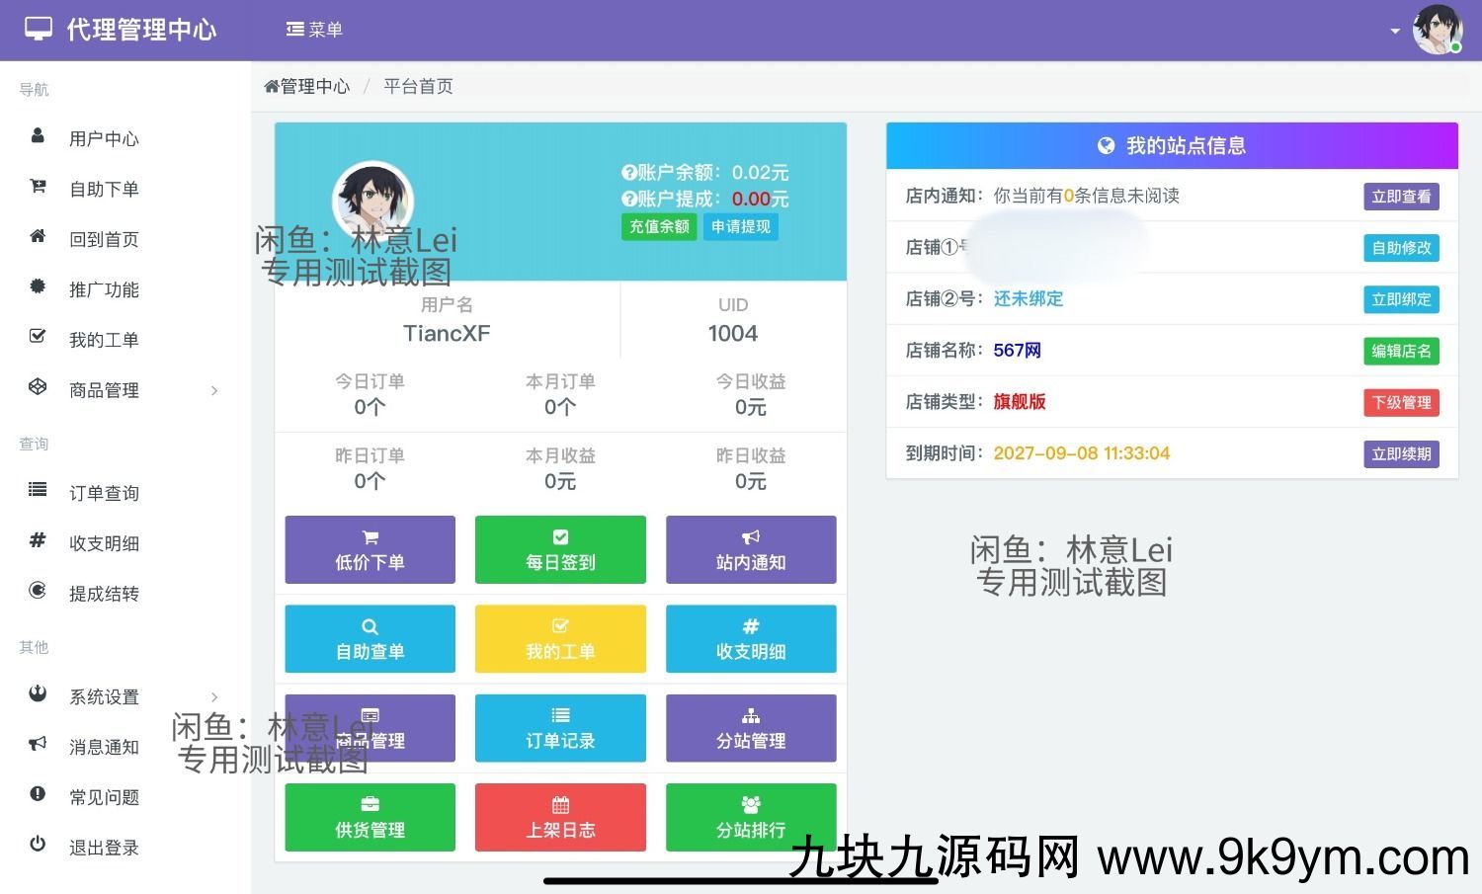Viewport: 1482px width, 894px height.
Task: Open the 菜单 item in the top bar
Action: (314, 30)
